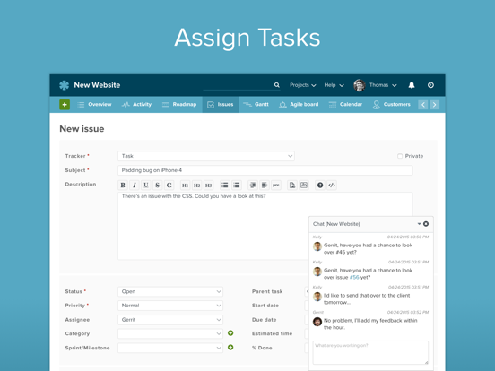Image resolution: width=495 pixels, height=371 pixels.
Task: Click the New Website project title
Action: [97, 85]
